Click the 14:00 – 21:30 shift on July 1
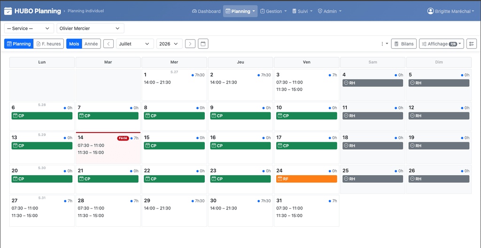The height and width of the screenshot is (248, 481). (157, 82)
